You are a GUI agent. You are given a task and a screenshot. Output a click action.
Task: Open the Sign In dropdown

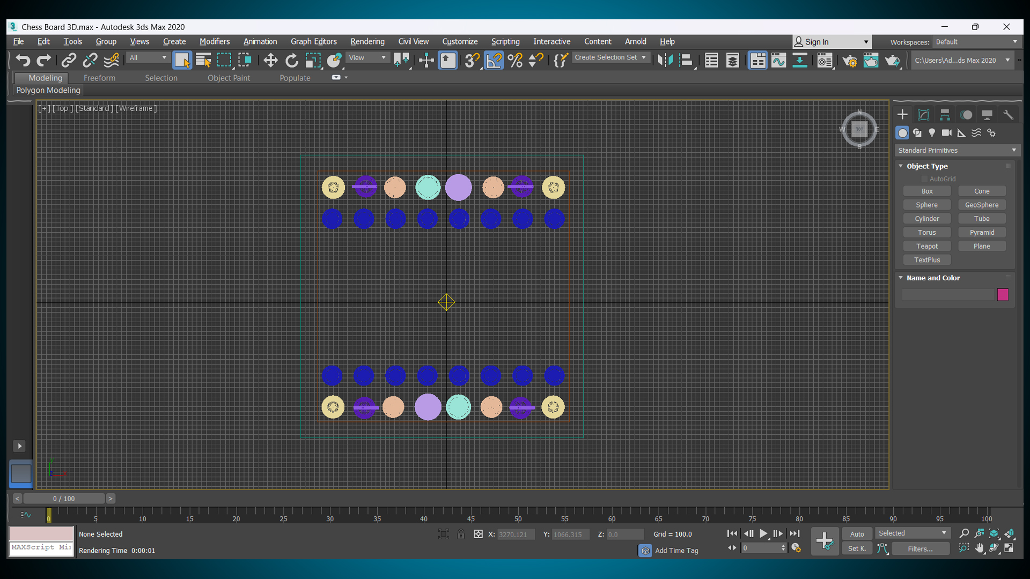[832, 42]
